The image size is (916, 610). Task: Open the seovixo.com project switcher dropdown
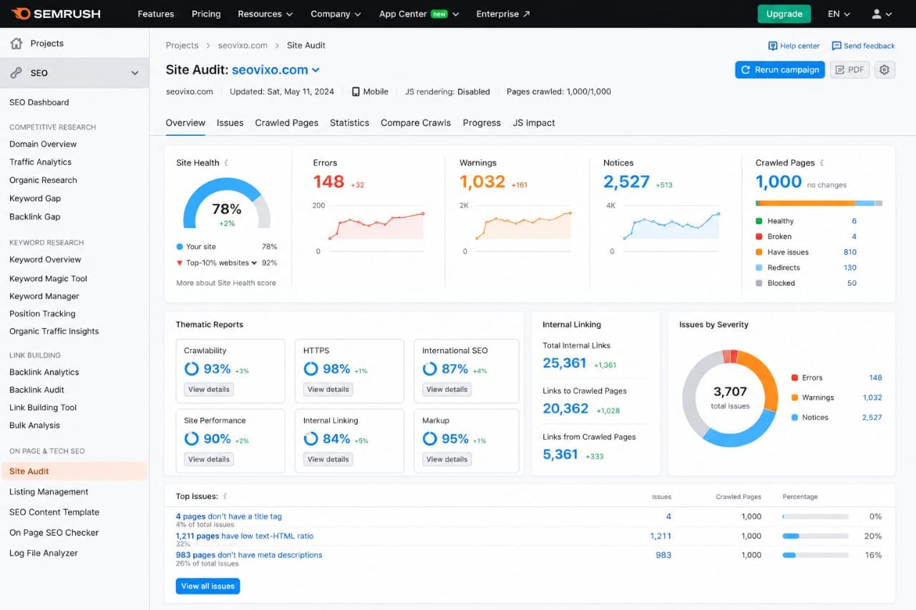[x=276, y=70]
